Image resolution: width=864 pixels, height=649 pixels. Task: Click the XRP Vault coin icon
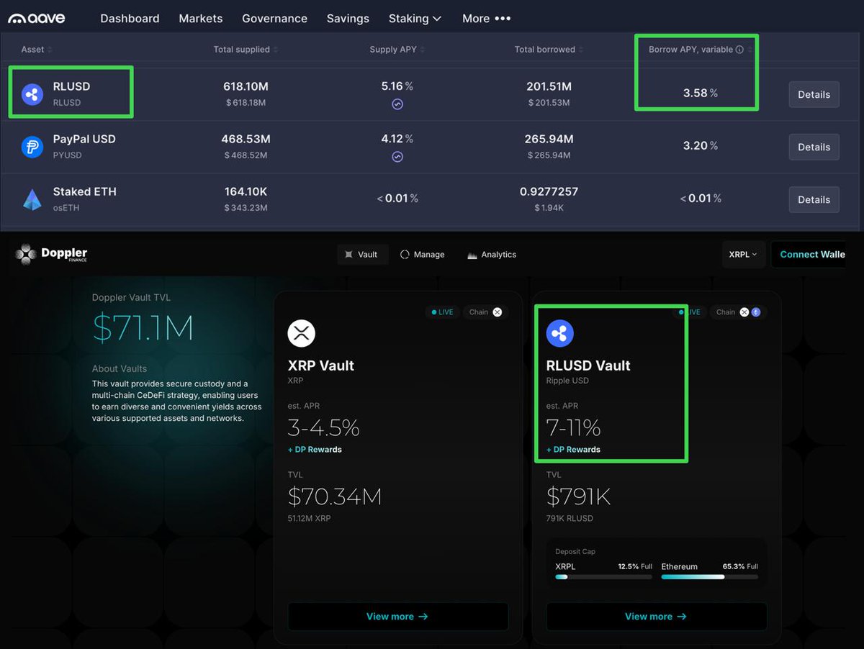[302, 332]
